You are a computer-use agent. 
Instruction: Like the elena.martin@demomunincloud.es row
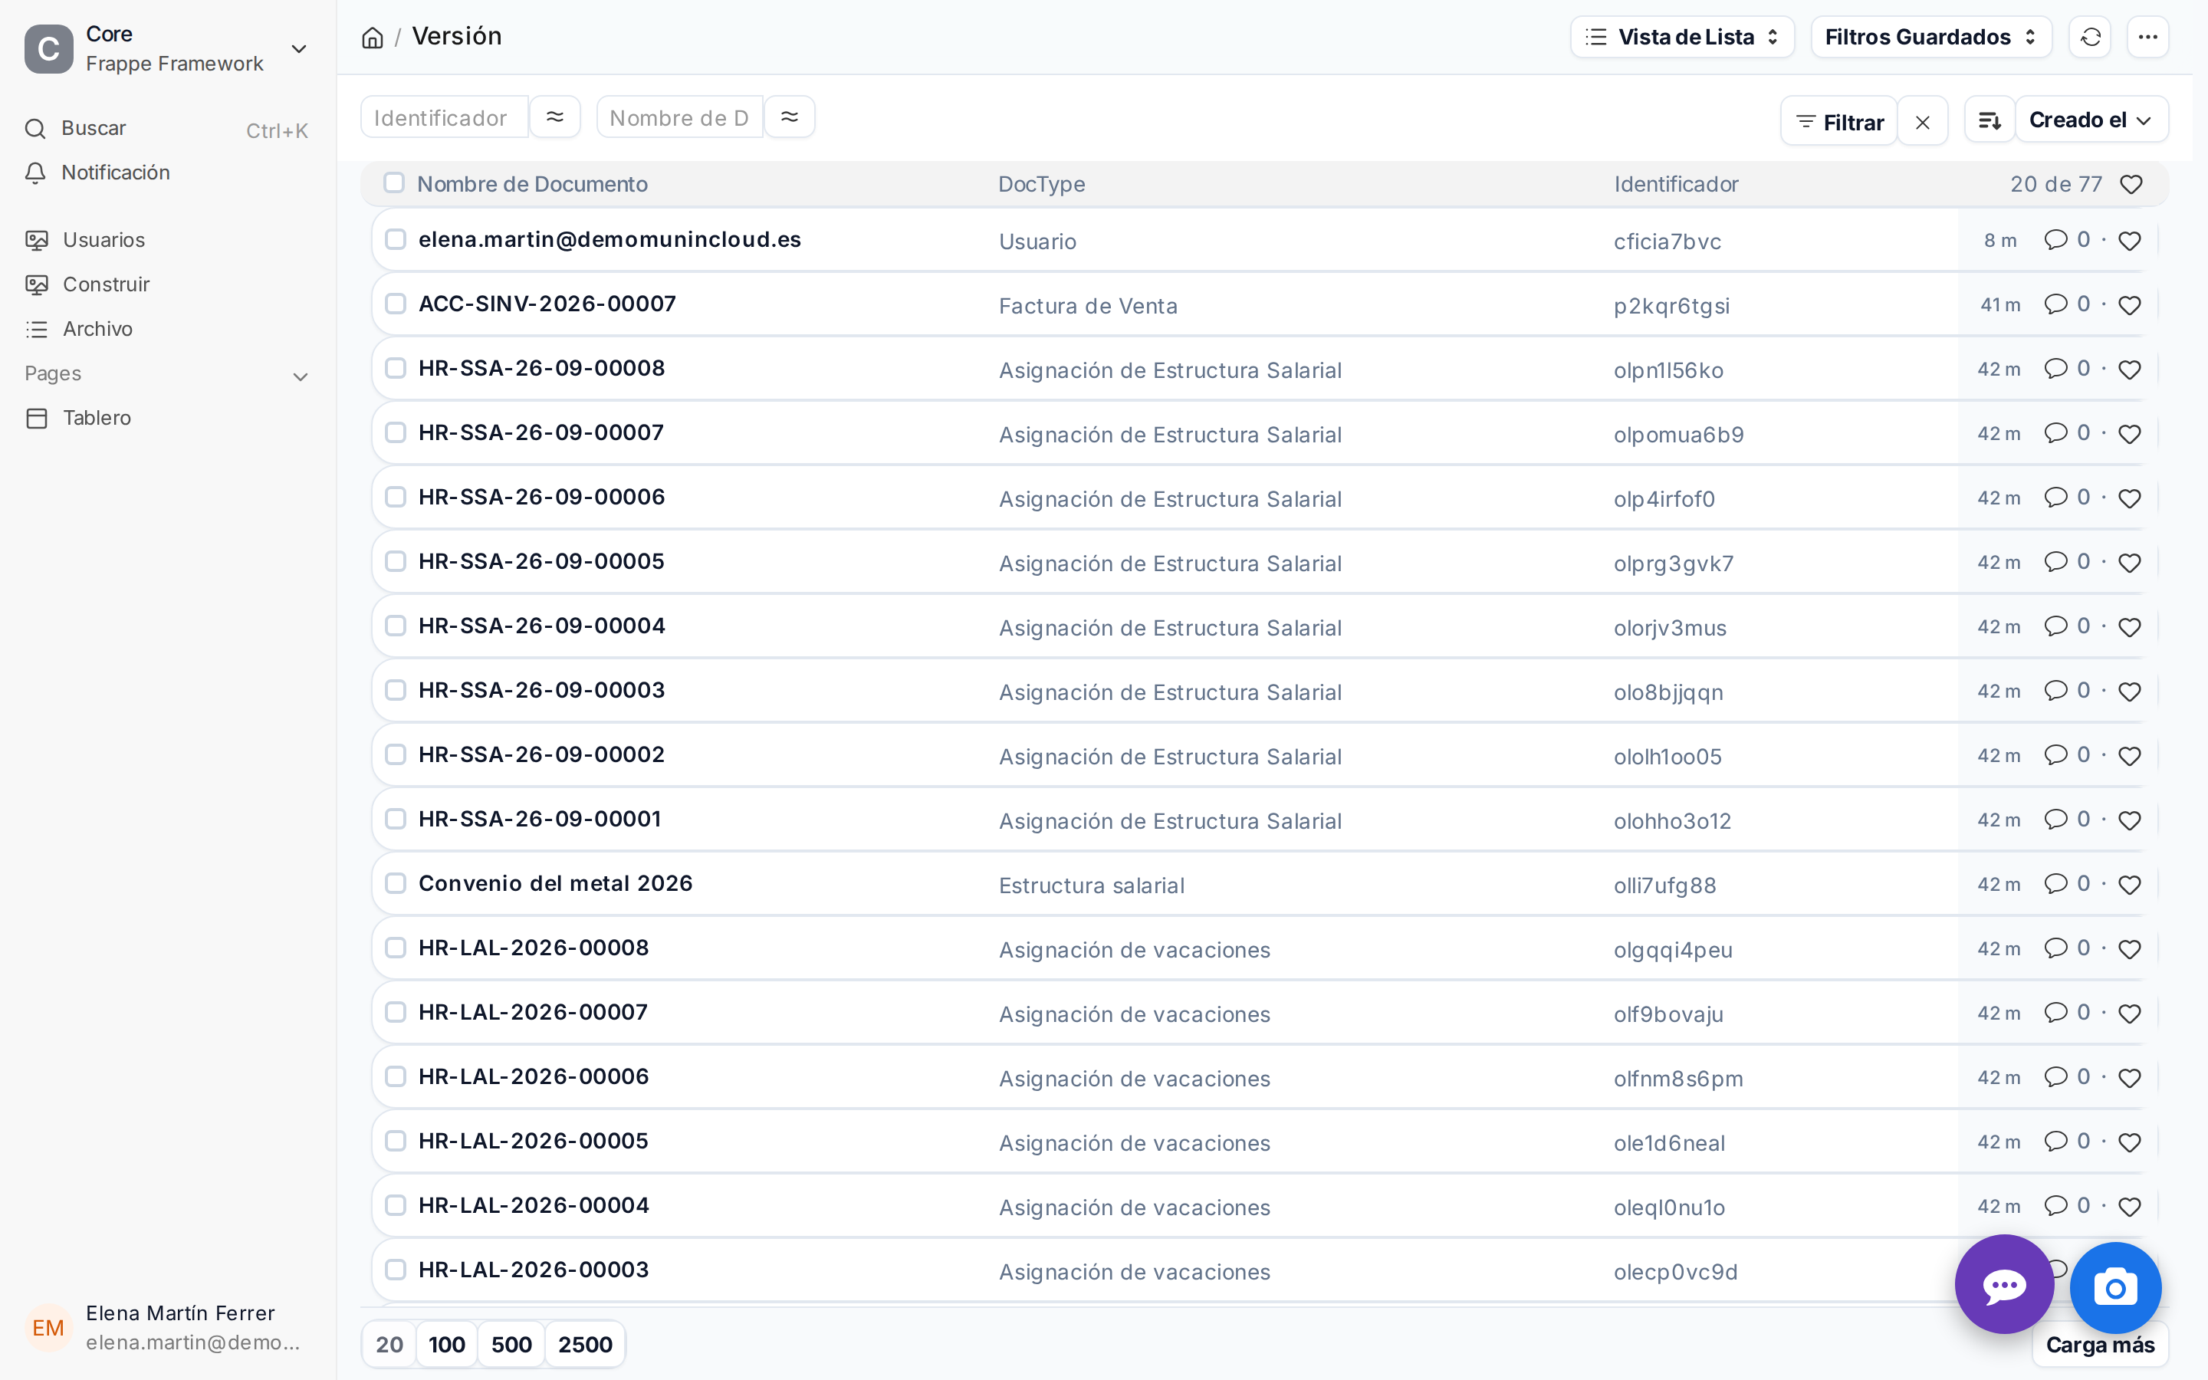coord(2130,241)
